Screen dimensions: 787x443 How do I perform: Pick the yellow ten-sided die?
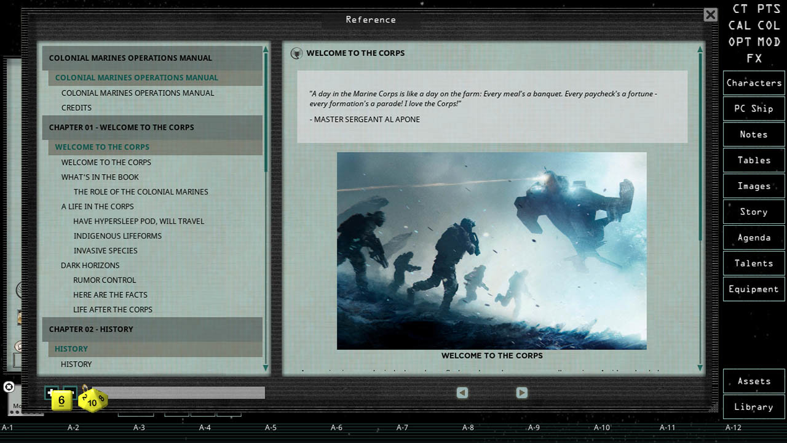pos(92,401)
